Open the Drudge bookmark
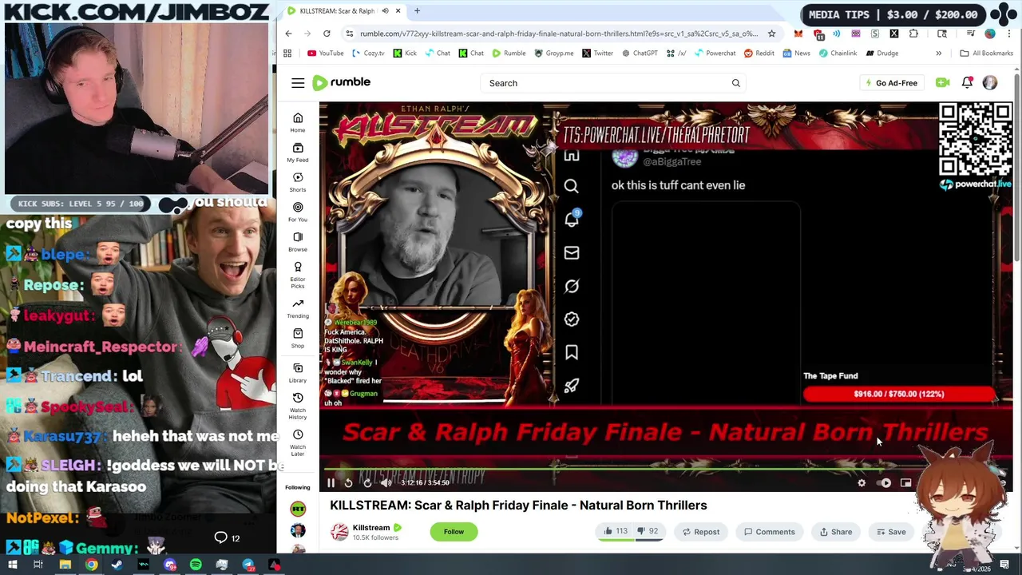The image size is (1022, 575). [881, 54]
